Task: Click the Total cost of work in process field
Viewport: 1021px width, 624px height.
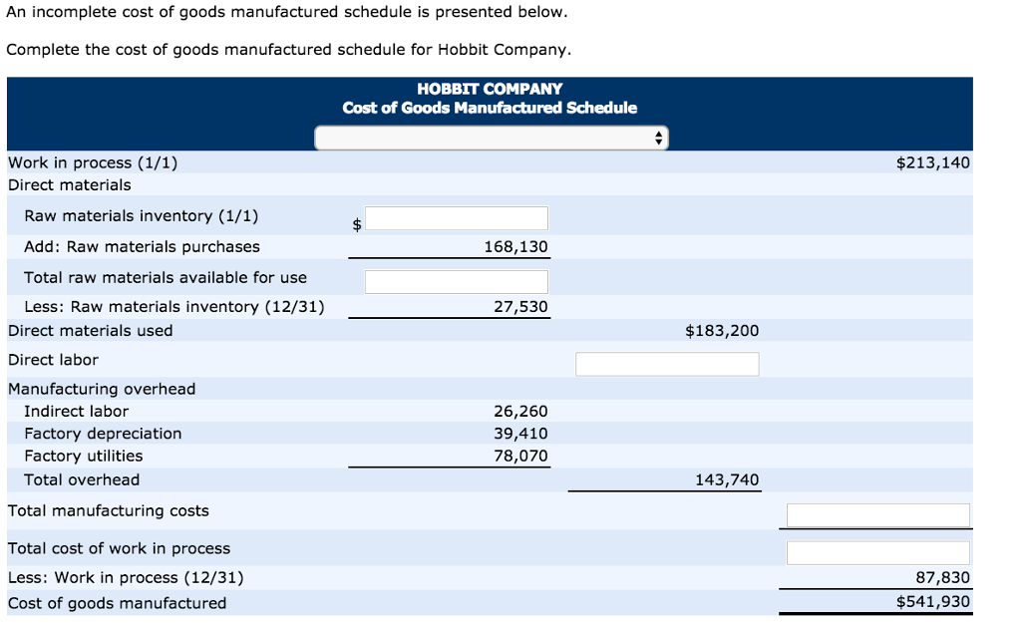Action: (x=877, y=551)
